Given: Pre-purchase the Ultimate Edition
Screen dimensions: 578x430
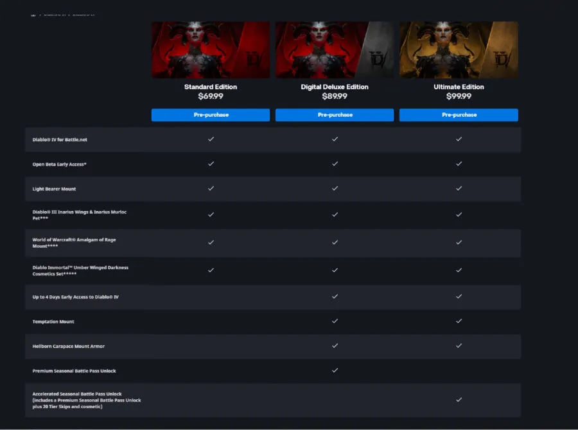Looking at the screenshot, I should click(x=459, y=115).
